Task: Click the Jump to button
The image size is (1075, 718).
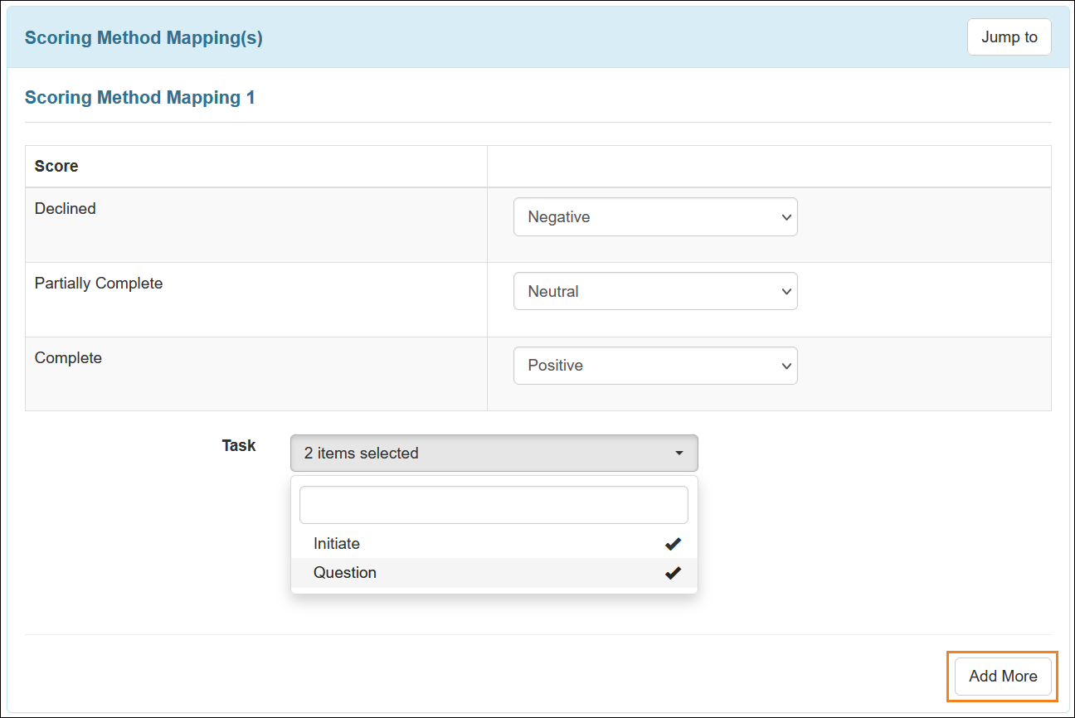Action: coord(1009,36)
